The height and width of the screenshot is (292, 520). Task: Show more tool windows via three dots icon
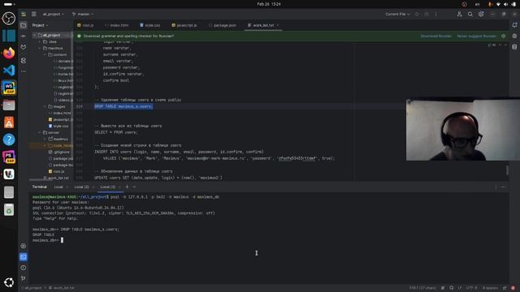24,71
